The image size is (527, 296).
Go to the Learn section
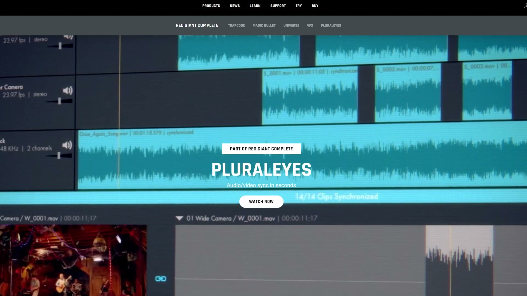255,6
